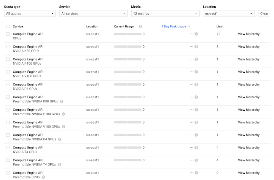Click peak usage help icon in Preemptible NVIDIA P4 row
Image resolution: width=274 pixels, height=180 pixels.
[x=196, y=135]
